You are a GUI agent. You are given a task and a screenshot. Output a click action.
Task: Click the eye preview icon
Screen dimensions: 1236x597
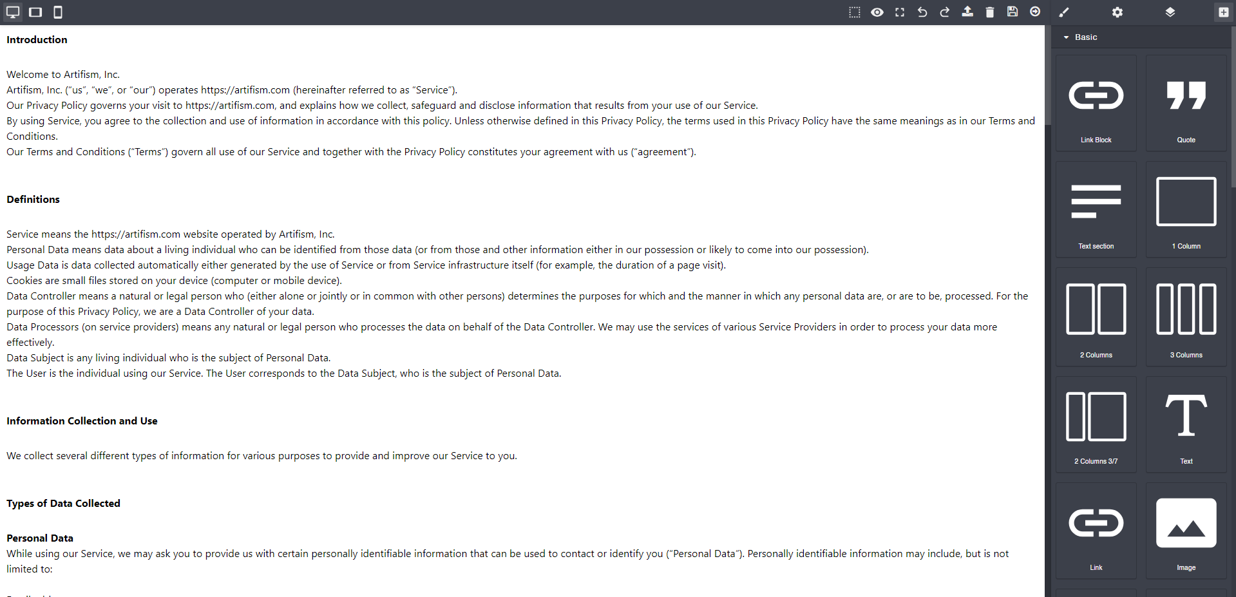(x=877, y=12)
